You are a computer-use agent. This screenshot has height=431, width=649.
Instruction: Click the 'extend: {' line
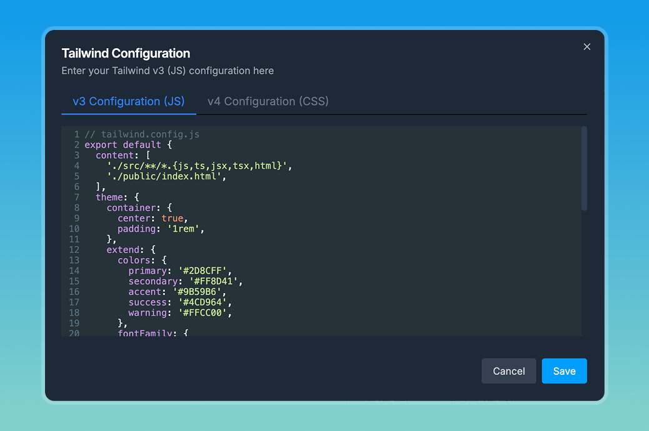click(x=131, y=250)
